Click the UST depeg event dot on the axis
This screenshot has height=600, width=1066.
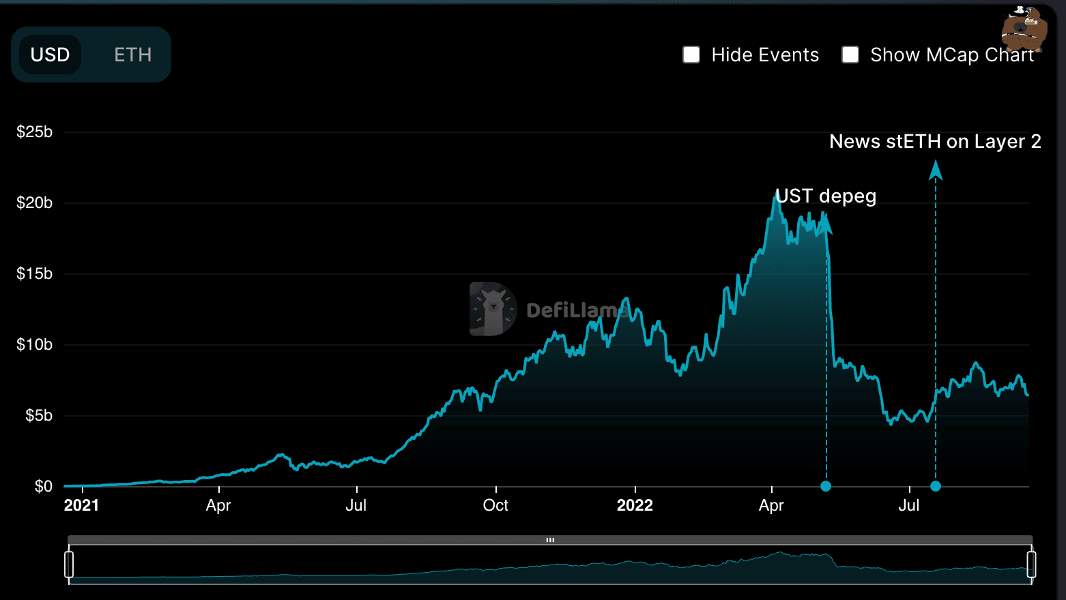pos(826,486)
